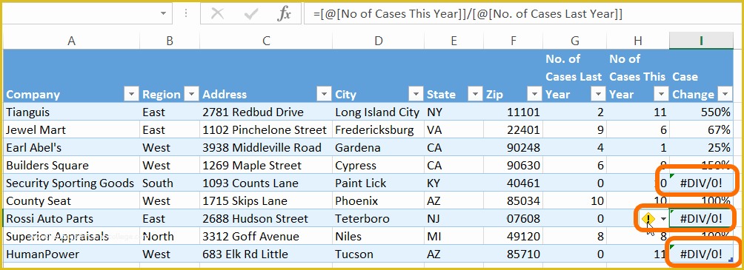Click inside the formula bar text
The height and width of the screenshot is (270, 744).
tap(468, 14)
